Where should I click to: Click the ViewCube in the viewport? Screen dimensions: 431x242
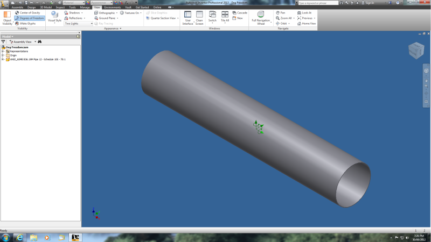pyautogui.click(x=416, y=51)
